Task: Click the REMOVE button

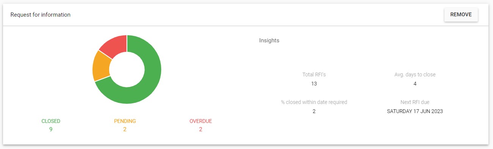Action: pos(461,15)
